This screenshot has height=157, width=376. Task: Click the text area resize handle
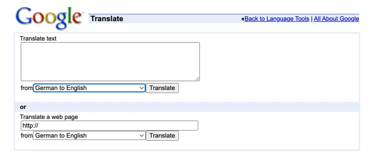click(x=197, y=78)
